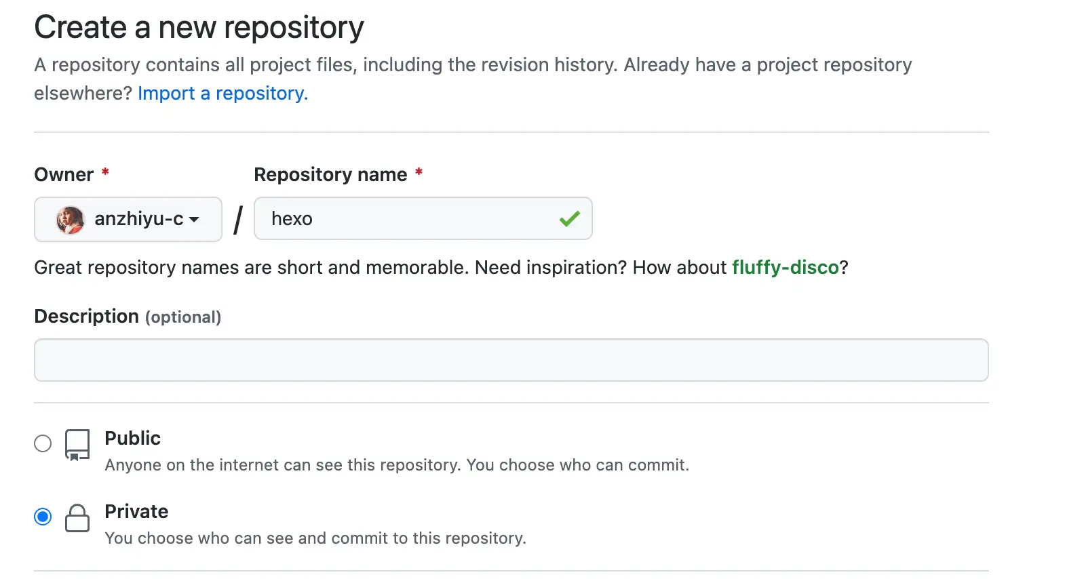Click the Create a new repository heading
This screenshot has width=1065, height=579.
coord(199,28)
